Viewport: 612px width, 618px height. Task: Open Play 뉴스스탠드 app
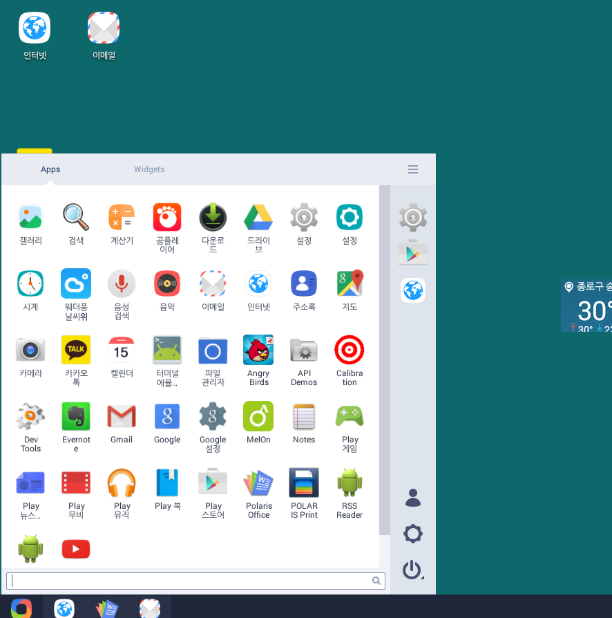click(x=30, y=483)
